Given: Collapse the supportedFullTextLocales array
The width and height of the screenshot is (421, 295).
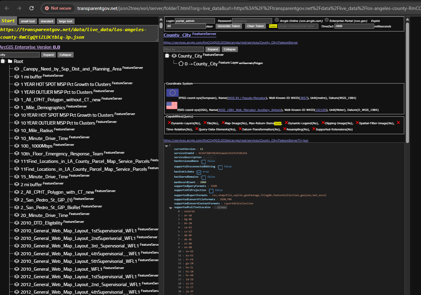Looking at the screenshot, I should [170, 208].
